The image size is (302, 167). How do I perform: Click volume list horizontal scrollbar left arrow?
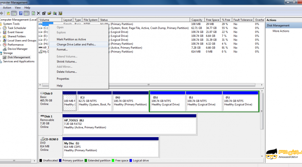tap(40, 85)
